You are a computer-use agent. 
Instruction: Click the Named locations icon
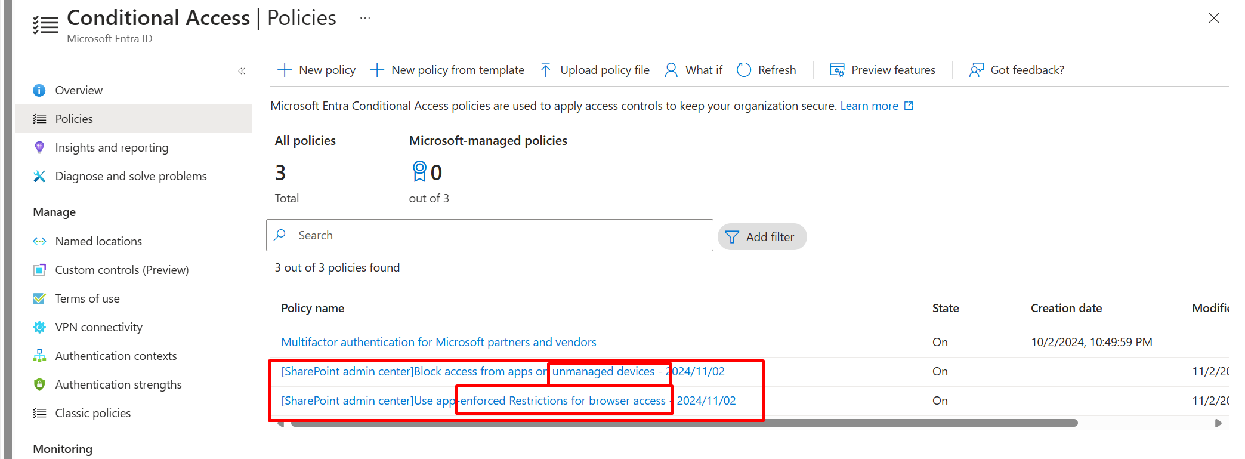[39, 241]
